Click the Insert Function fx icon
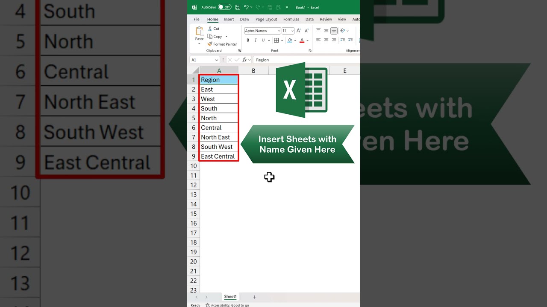The image size is (547, 307). pyautogui.click(x=244, y=60)
